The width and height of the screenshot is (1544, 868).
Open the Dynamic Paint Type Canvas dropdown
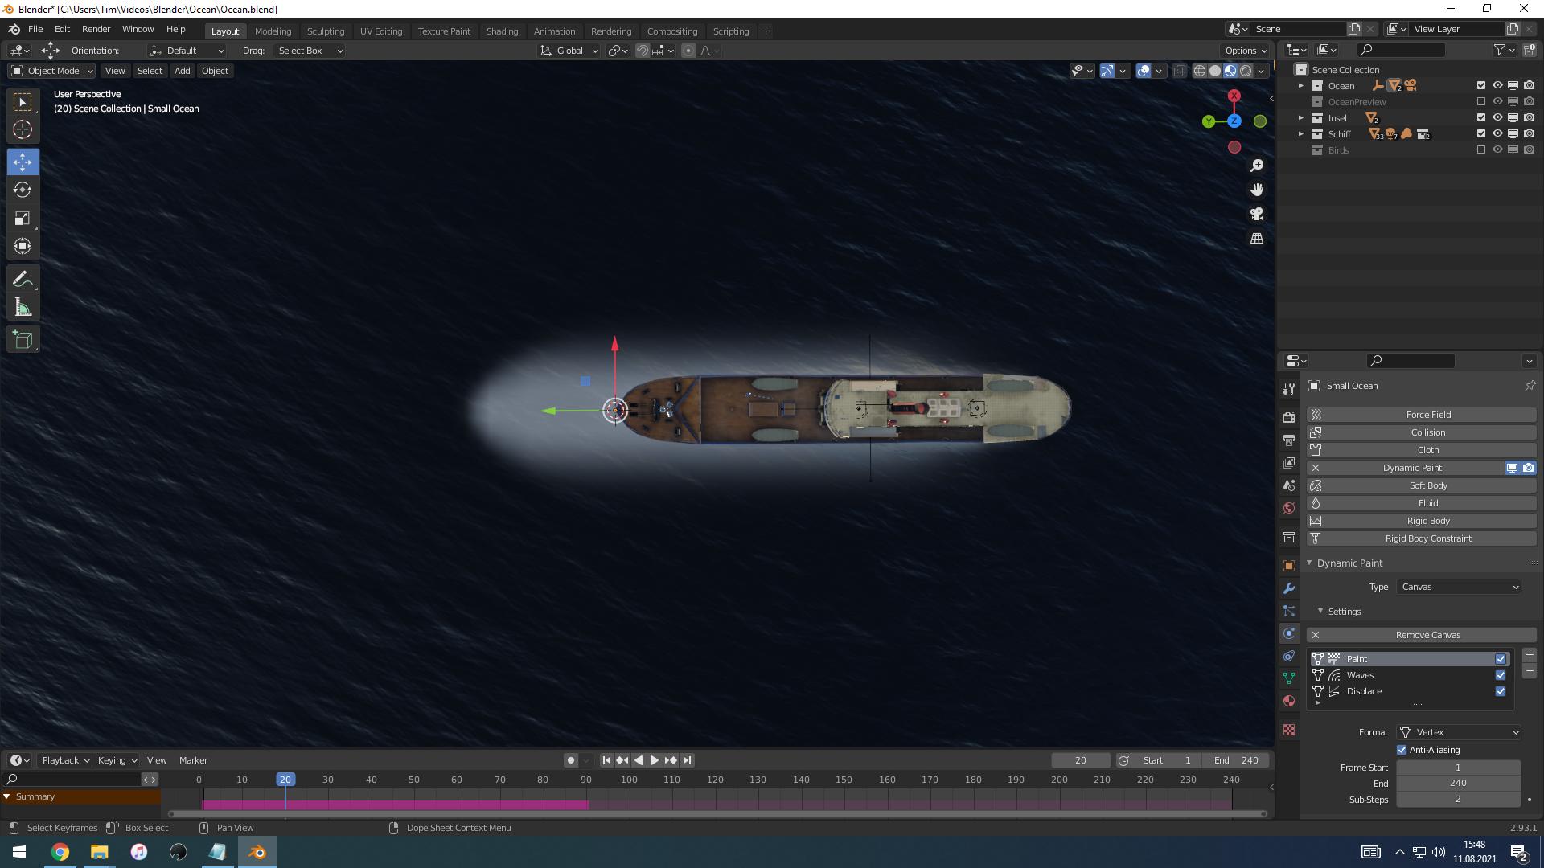1459,587
